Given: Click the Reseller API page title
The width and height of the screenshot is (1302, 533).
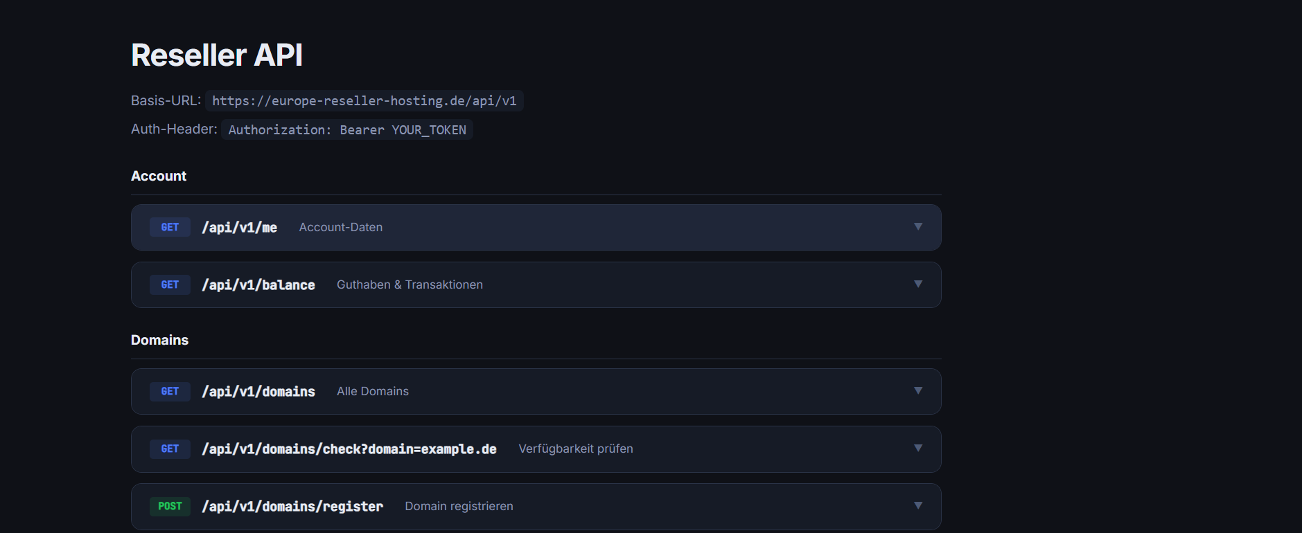Looking at the screenshot, I should (217, 55).
